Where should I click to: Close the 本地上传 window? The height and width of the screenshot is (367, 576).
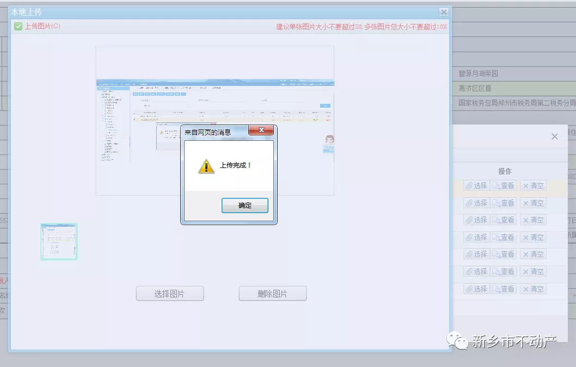point(444,12)
